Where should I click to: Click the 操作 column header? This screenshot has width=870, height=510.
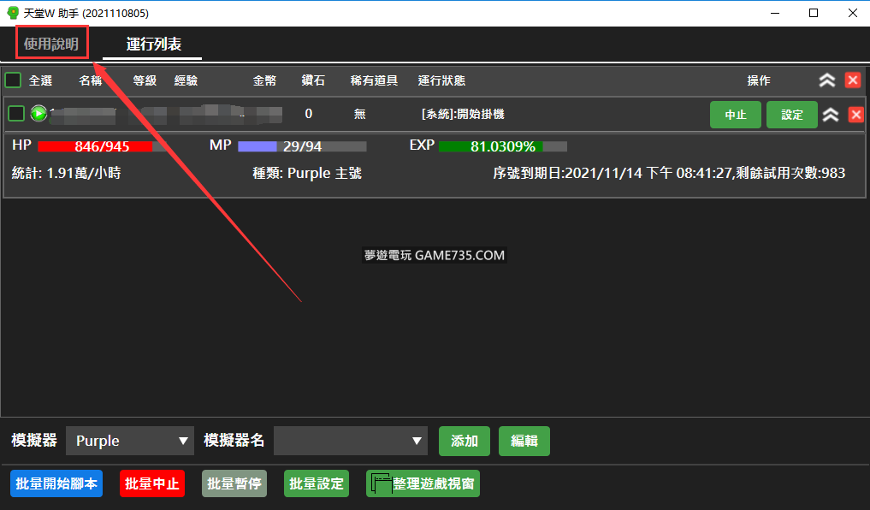pyautogui.click(x=759, y=80)
